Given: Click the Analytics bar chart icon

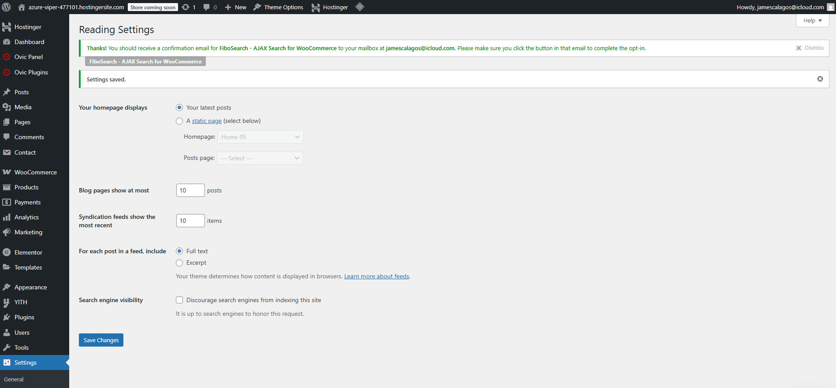Looking at the screenshot, I should pos(7,217).
